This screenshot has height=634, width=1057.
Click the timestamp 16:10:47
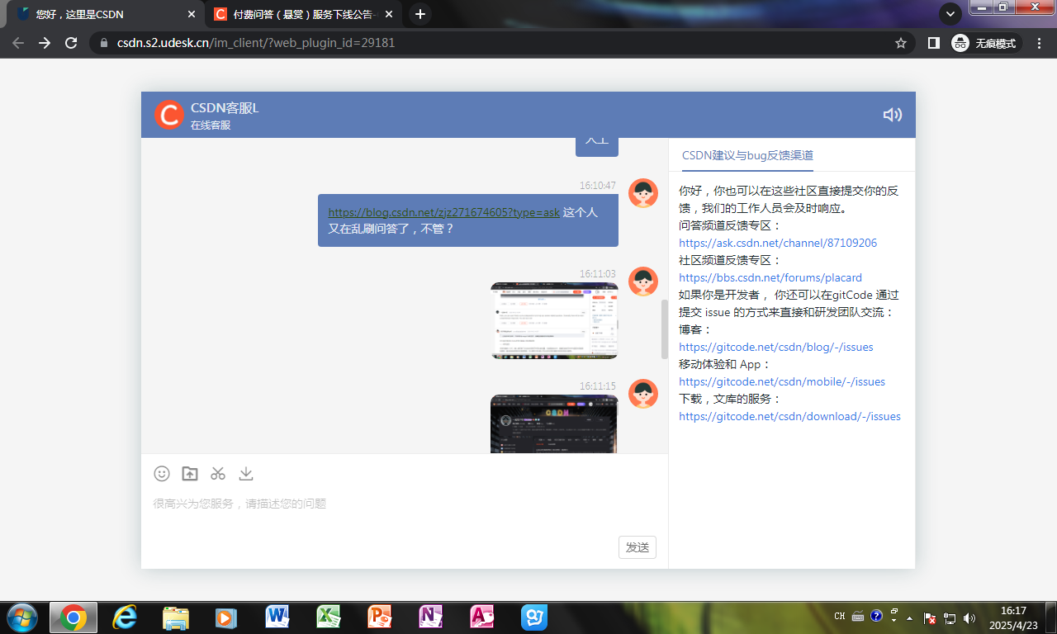coord(598,186)
